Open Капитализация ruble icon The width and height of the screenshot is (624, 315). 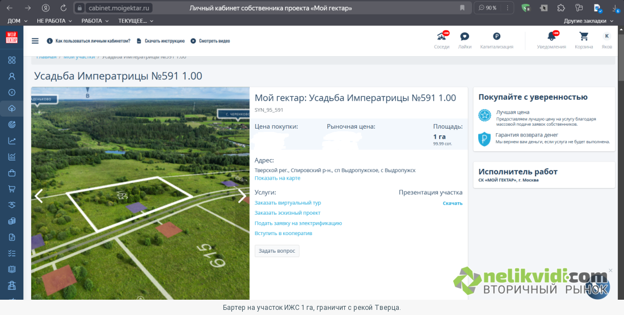point(497,40)
